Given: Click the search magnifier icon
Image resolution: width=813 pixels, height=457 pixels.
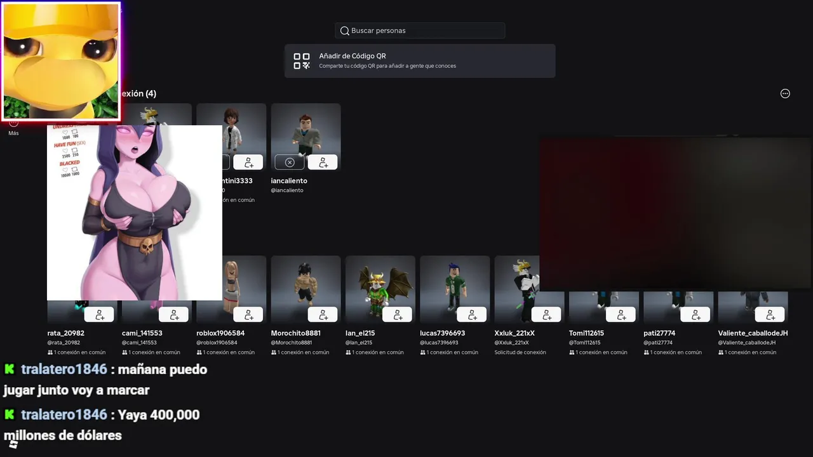Looking at the screenshot, I should coord(344,30).
